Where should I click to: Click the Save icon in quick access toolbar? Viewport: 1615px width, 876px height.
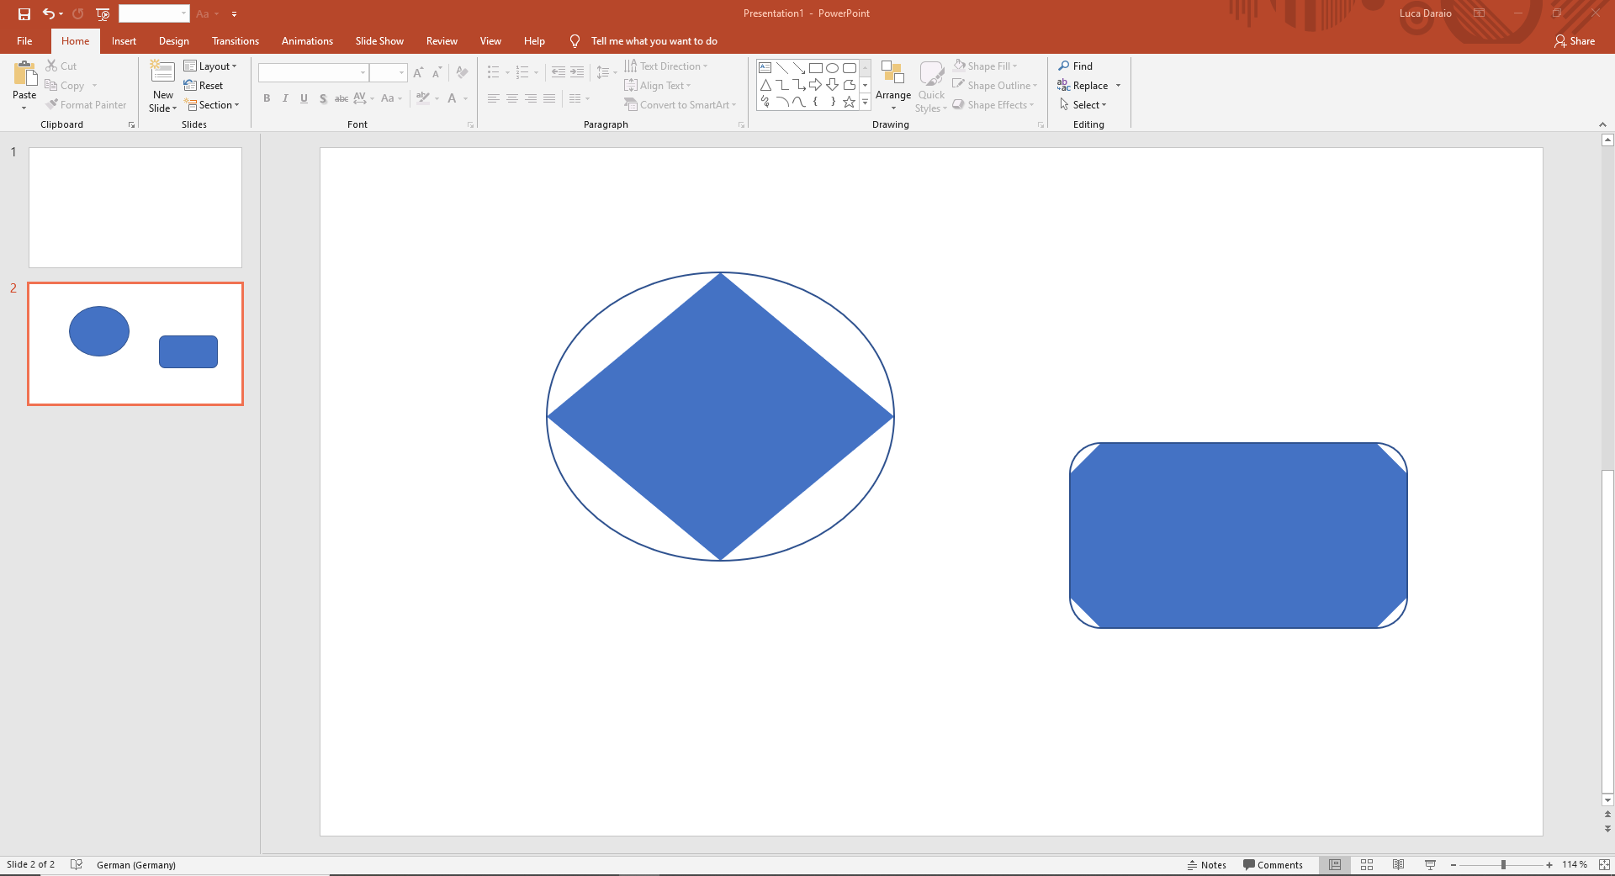point(24,13)
